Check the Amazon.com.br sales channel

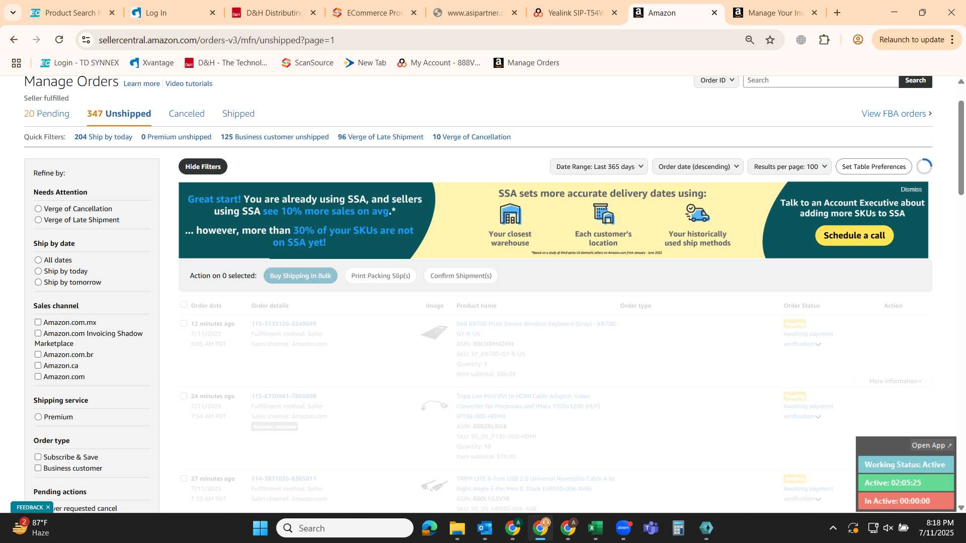click(38, 354)
